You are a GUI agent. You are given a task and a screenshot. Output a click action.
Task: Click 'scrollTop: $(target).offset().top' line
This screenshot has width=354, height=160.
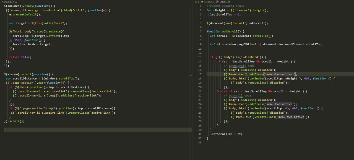41,36
